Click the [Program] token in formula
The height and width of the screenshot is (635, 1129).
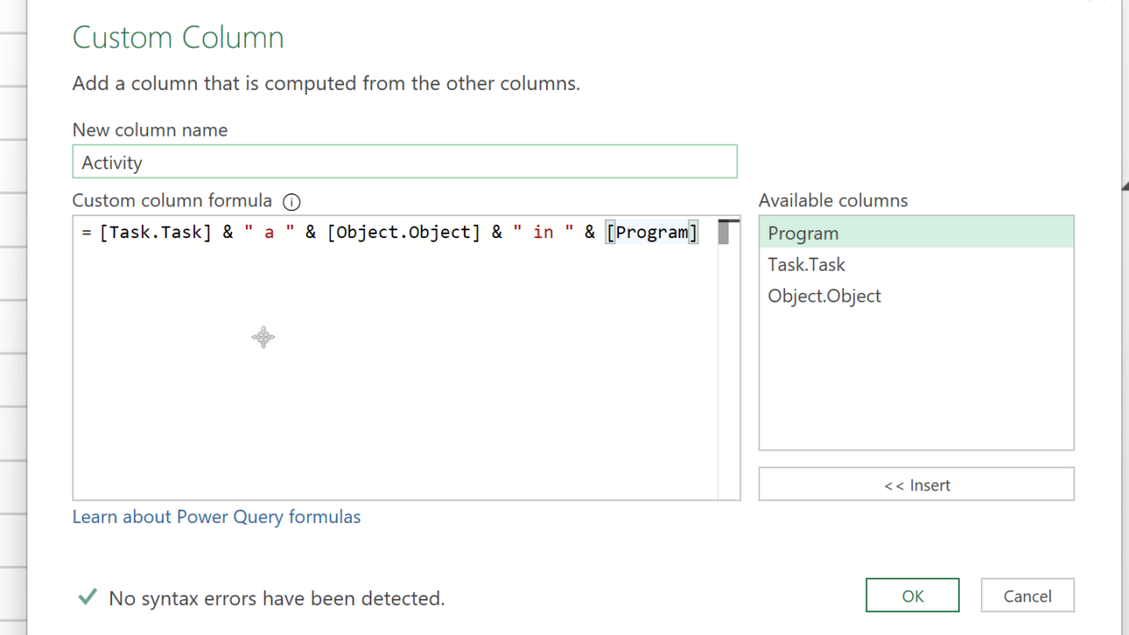[652, 232]
